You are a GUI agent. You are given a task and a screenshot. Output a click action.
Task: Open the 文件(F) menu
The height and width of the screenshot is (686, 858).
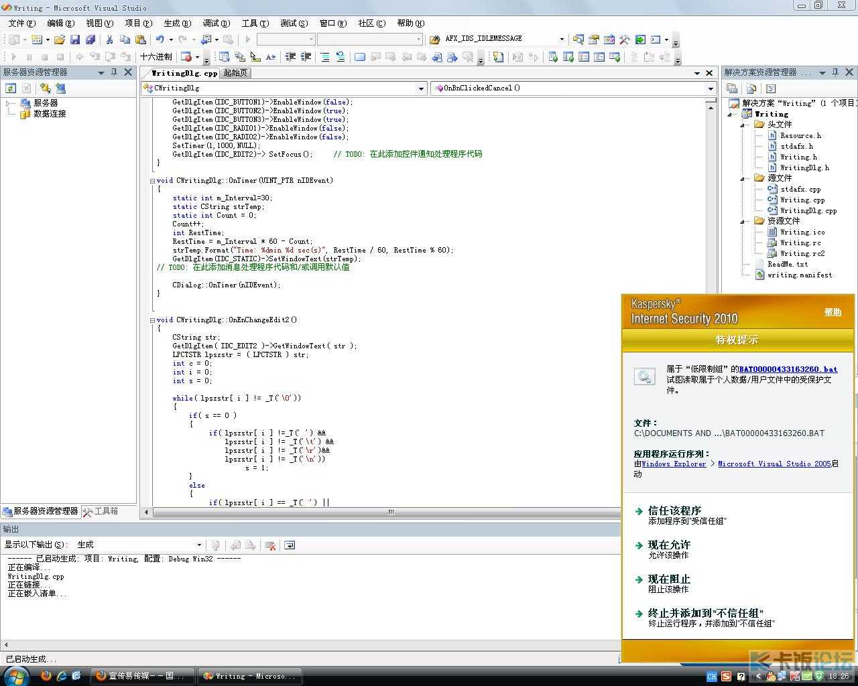click(x=22, y=23)
